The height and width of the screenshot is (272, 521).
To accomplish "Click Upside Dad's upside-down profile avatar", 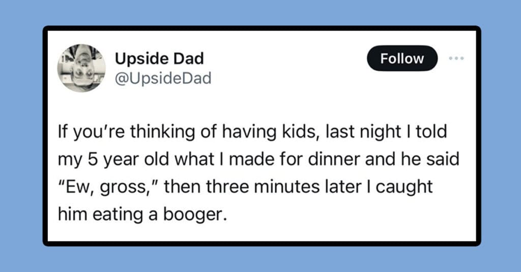I will pos(84,68).
